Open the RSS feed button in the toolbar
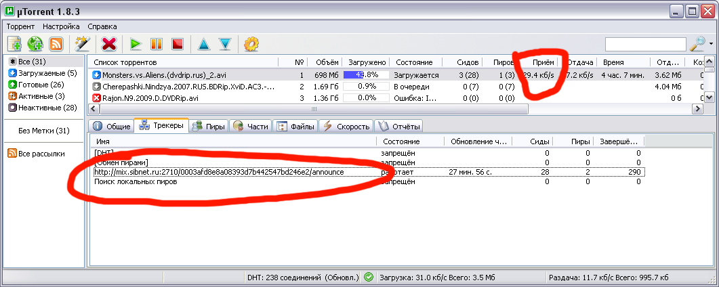 click(x=56, y=44)
